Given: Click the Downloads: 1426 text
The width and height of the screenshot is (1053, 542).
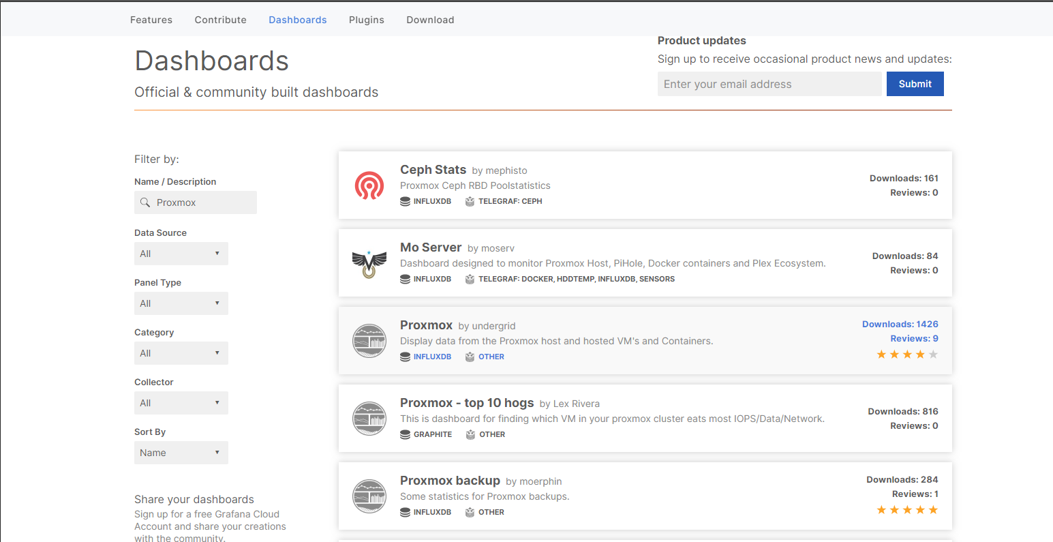Looking at the screenshot, I should coord(900,324).
